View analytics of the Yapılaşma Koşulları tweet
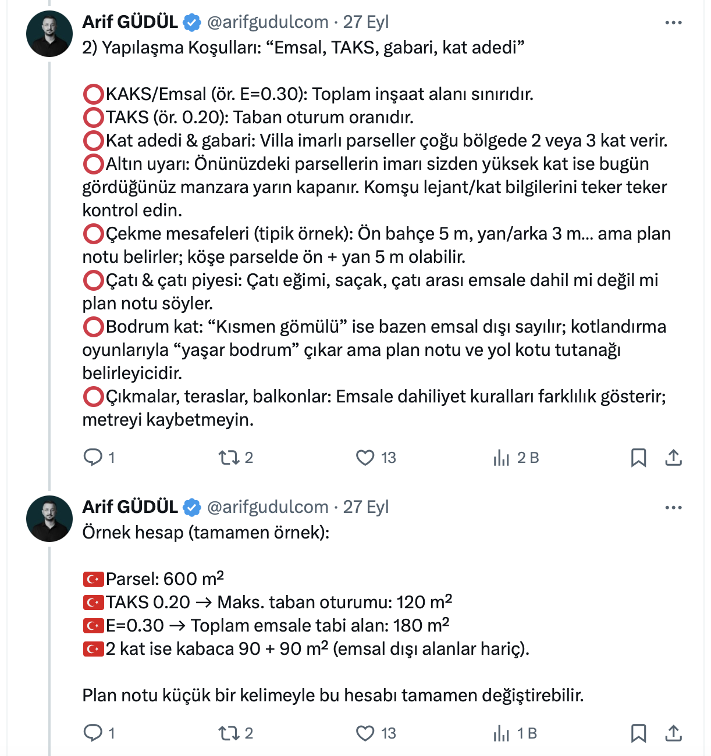 tap(502, 458)
